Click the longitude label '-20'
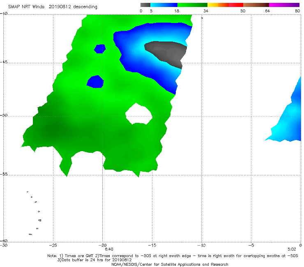 point(102,245)
